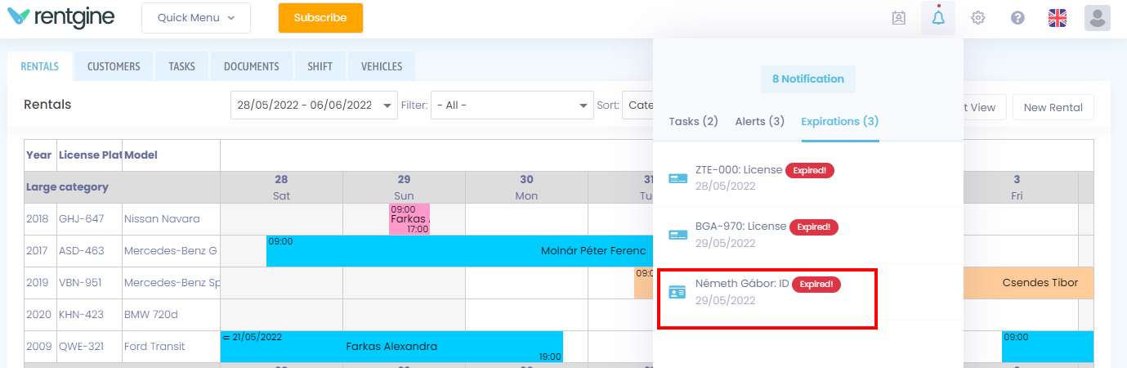Click the New Rental button
This screenshot has width=1127, height=368.
click(1053, 107)
